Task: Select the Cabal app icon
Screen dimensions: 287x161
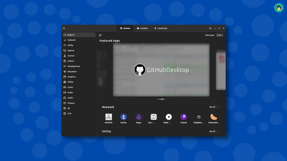Action: (x=169, y=117)
